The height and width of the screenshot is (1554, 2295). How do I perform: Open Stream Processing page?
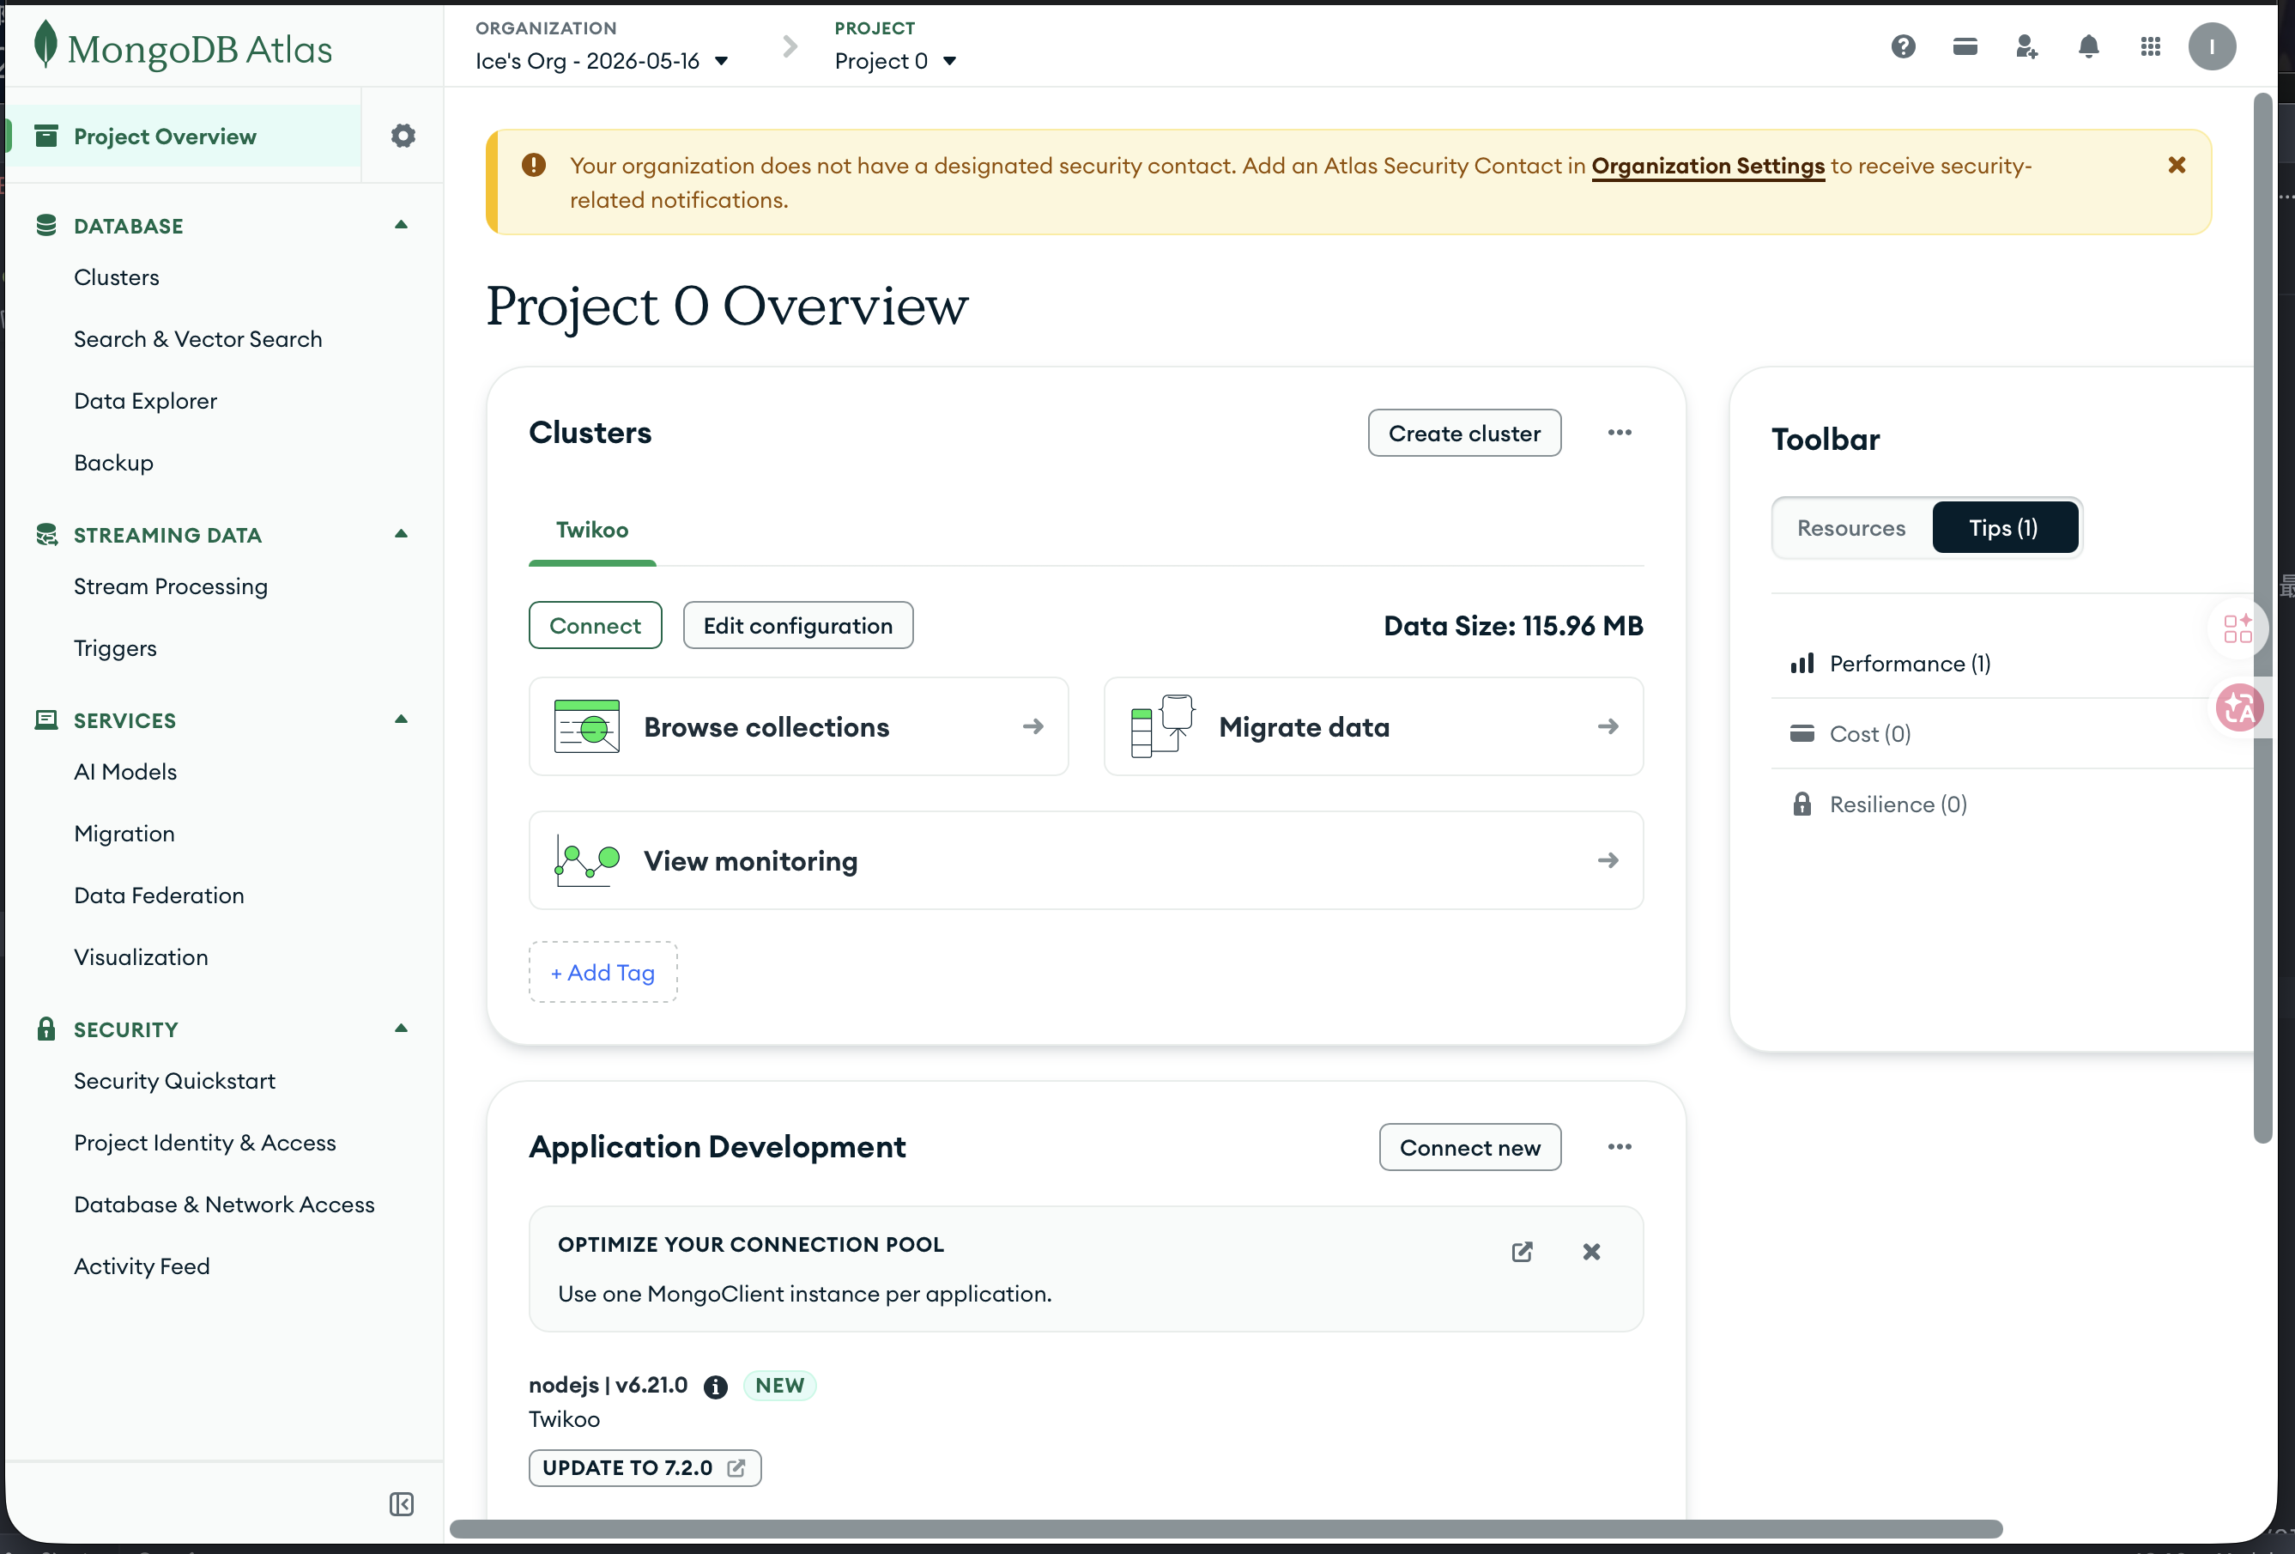click(x=171, y=586)
